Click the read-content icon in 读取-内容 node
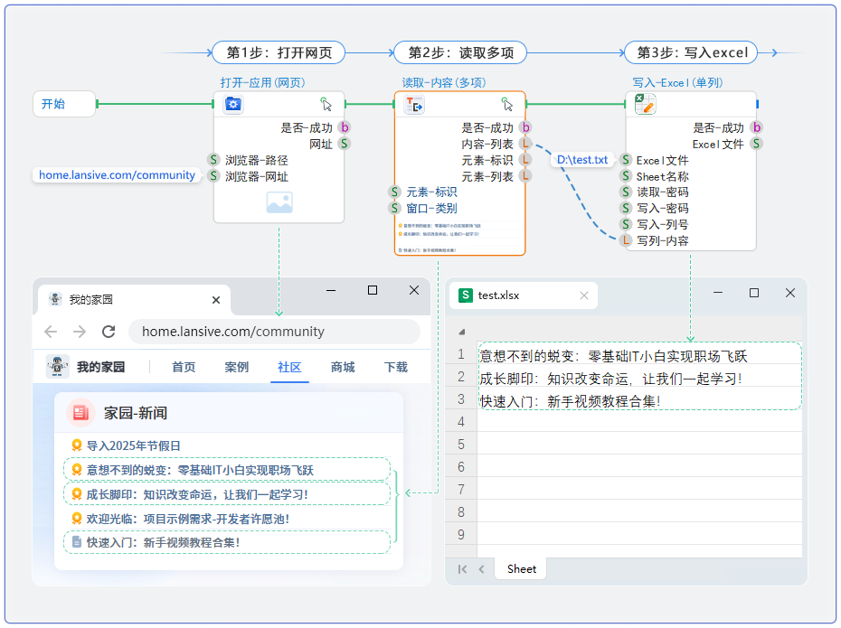This screenshot has height=628, width=841. click(415, 106)
